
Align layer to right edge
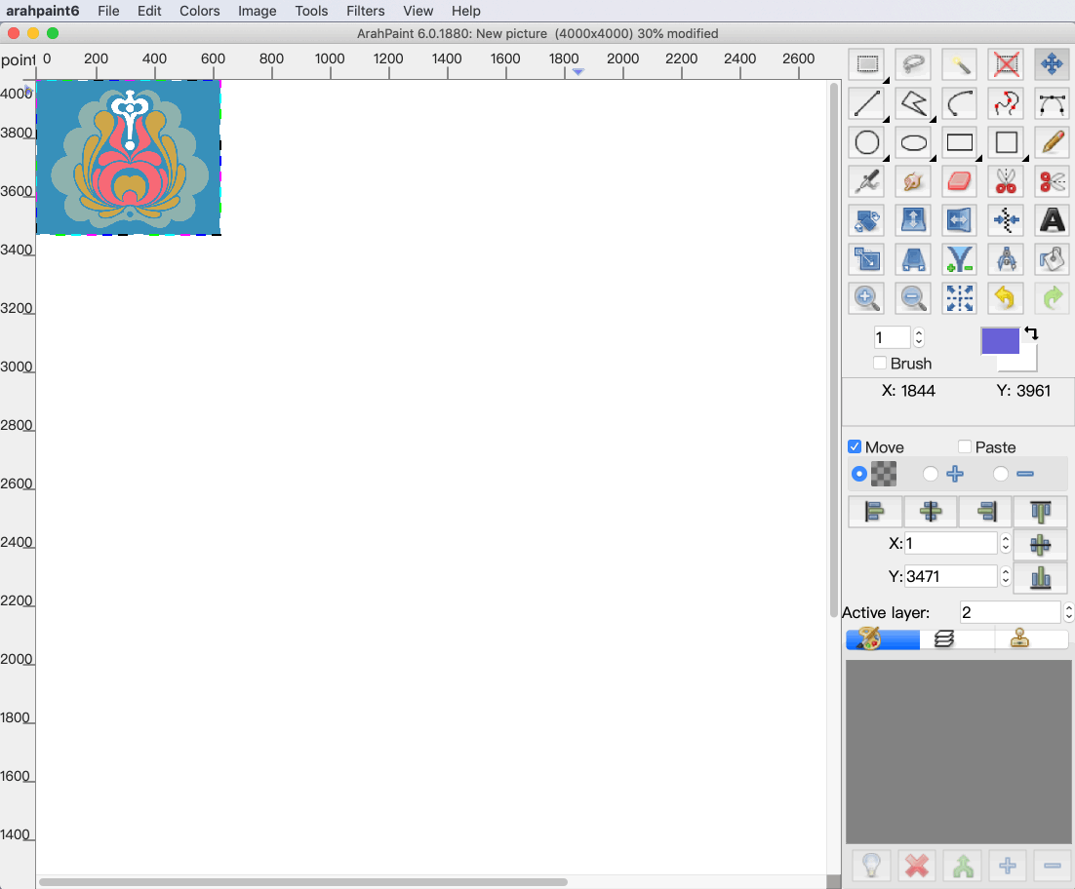[985, 511]
